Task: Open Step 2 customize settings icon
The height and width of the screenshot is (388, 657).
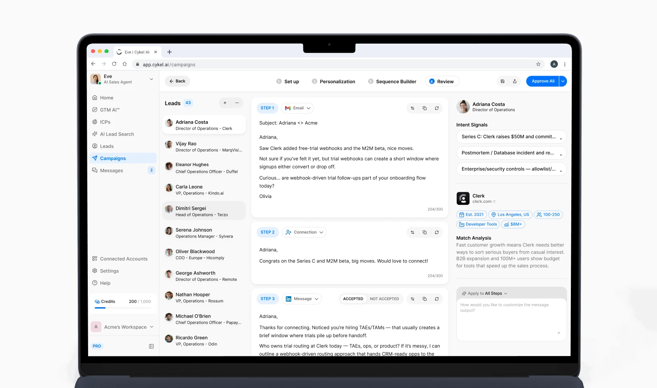Action: (413, 232)
